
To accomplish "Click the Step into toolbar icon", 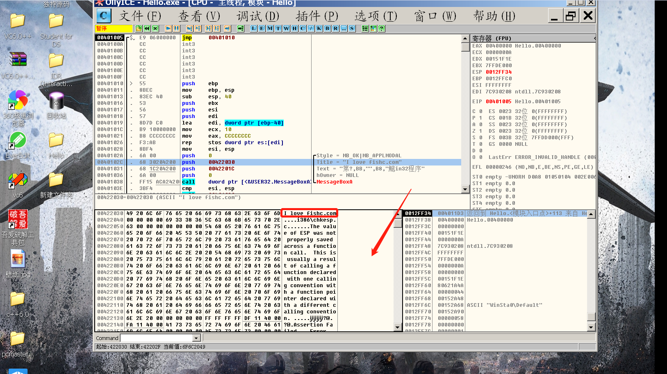I will [x=189, y=28].
